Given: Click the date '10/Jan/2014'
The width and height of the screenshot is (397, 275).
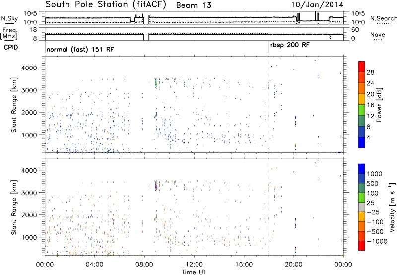Looking at the screenshot, I should coord(317,5).
